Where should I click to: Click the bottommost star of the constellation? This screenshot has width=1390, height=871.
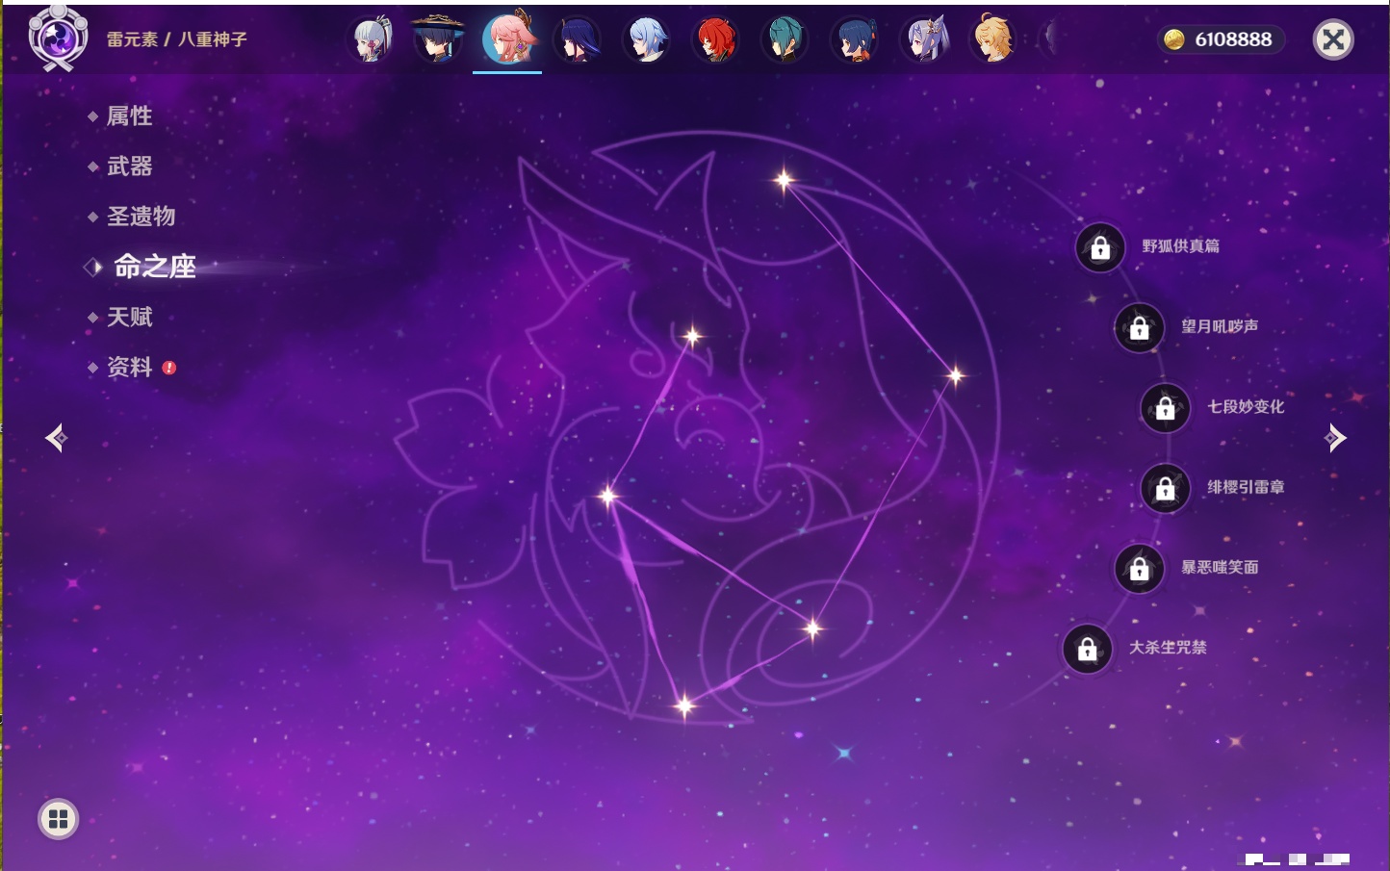(684, 705)
